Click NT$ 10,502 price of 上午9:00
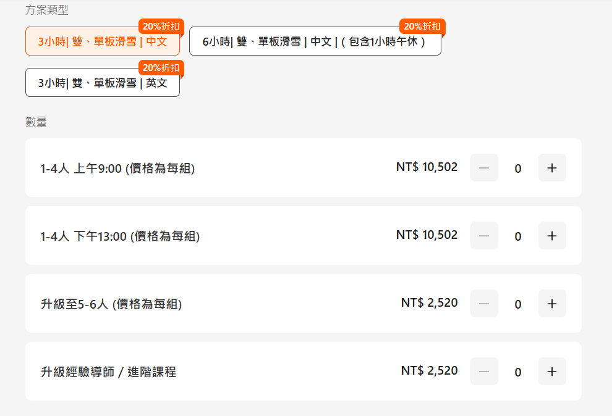 (427, 167)
